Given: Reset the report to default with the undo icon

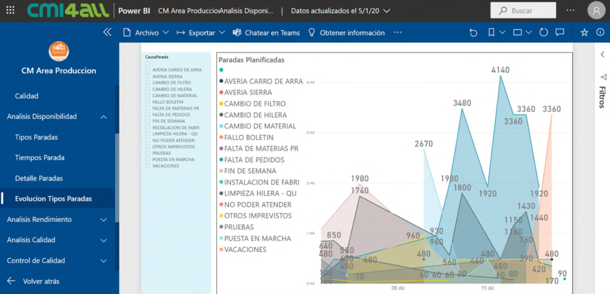Looking at the screenshot, I should (473, 32).
